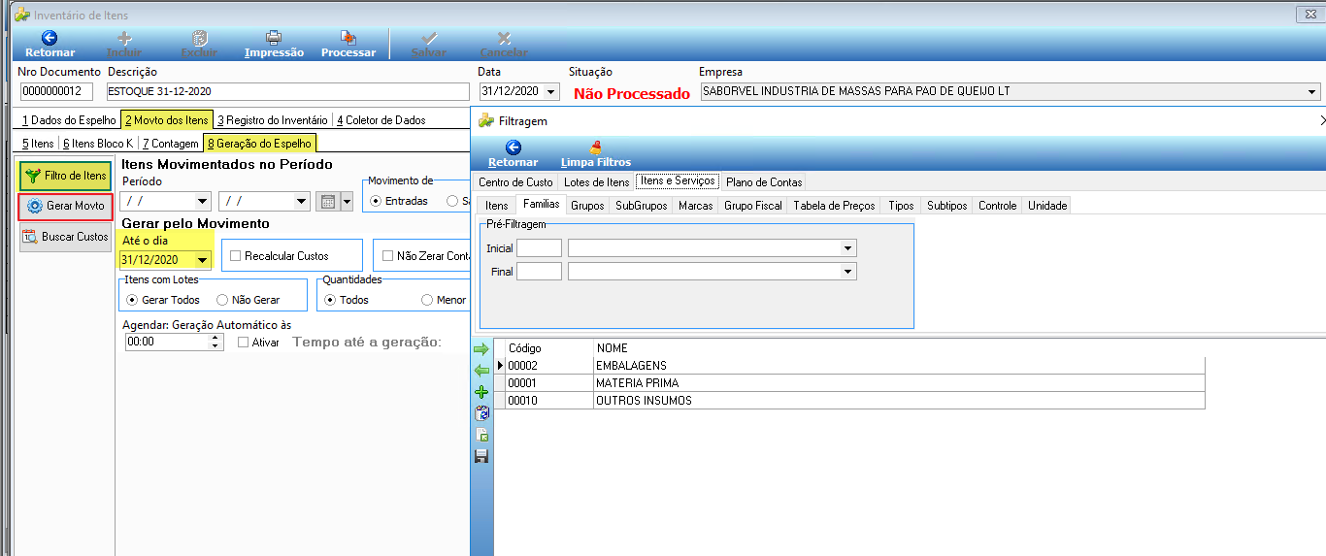Click green right arrow beside grid
Image resolution: width=1326 pixels, height=556 pixels.
(x=481, y=348)
